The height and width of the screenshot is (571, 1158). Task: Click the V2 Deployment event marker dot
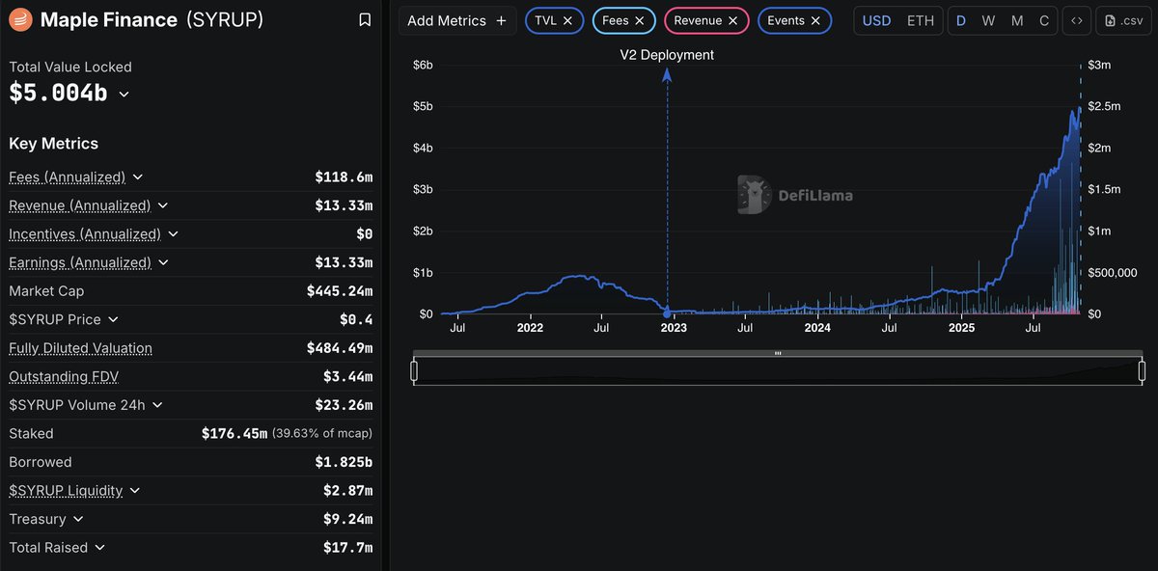click(667, 313)
